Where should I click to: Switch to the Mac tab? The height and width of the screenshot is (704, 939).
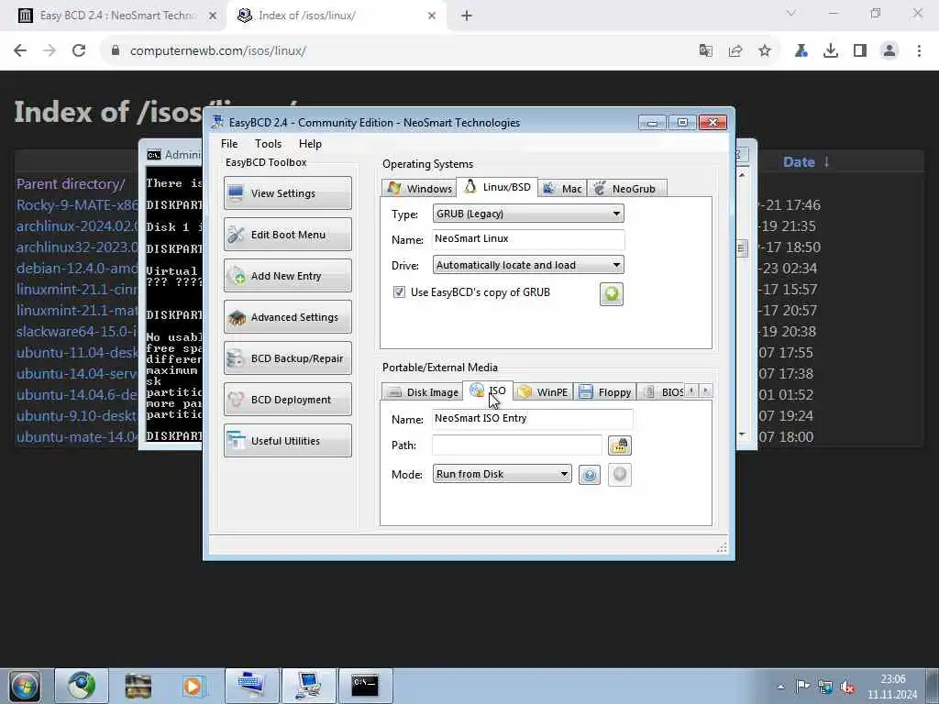pos(562,189)
